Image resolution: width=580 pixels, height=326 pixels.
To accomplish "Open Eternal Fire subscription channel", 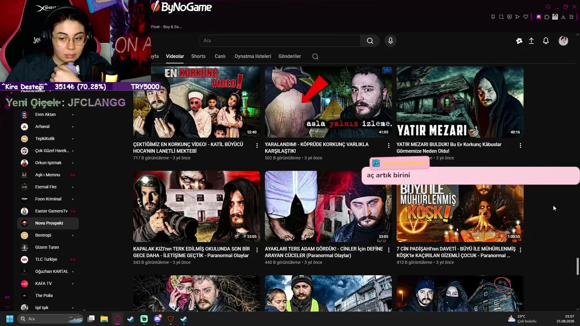I will coord(48,187).
